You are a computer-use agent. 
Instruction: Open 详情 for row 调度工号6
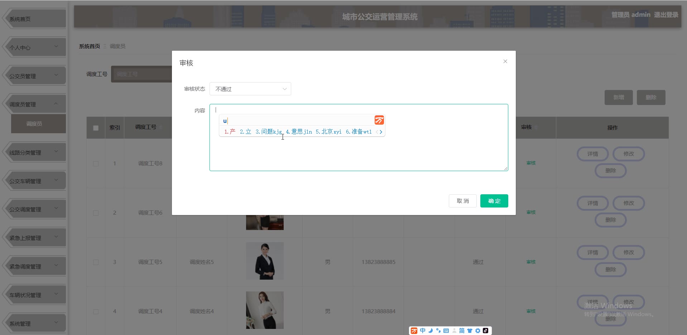pyautogui.click(x=593, y=203)
